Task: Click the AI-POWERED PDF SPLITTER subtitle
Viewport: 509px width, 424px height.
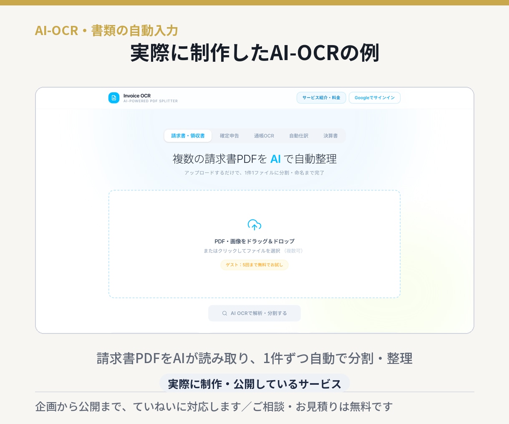Action: (x=151, y=101)
